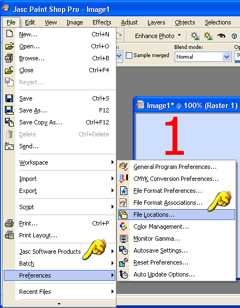Screen dimensions: 240x308
Task: Click the Browse icon in File menu
Action: point(9,58)
